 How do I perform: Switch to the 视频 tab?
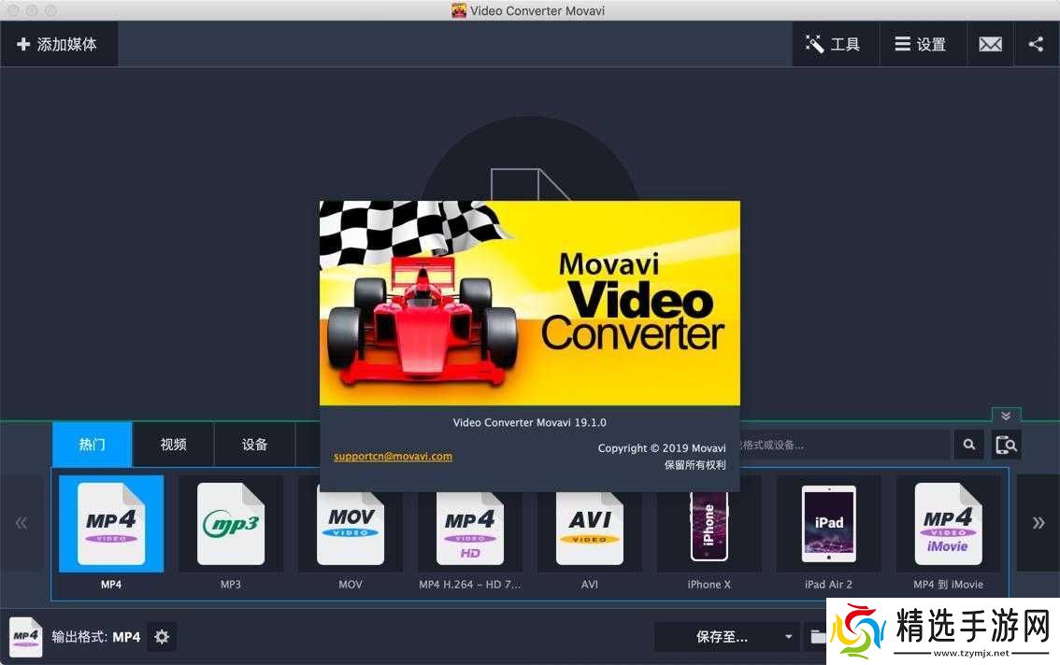point(172,445)
